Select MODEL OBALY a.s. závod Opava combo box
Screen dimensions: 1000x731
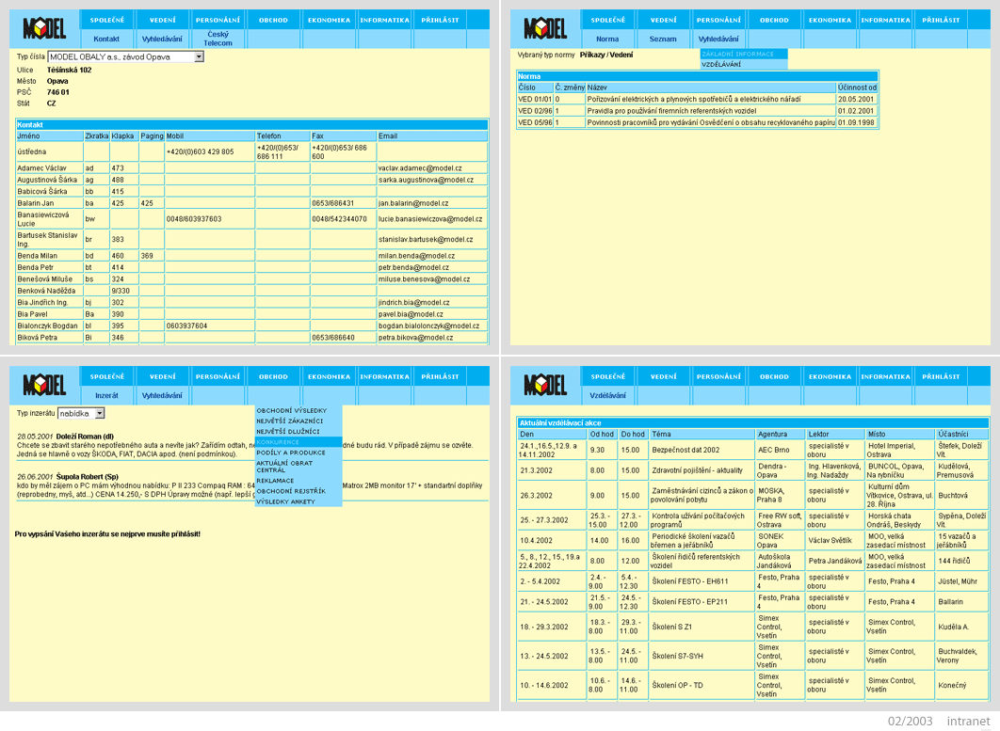click(125, 56)
